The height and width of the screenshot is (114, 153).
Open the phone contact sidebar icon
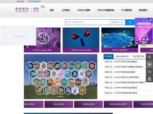pos(149,57)
